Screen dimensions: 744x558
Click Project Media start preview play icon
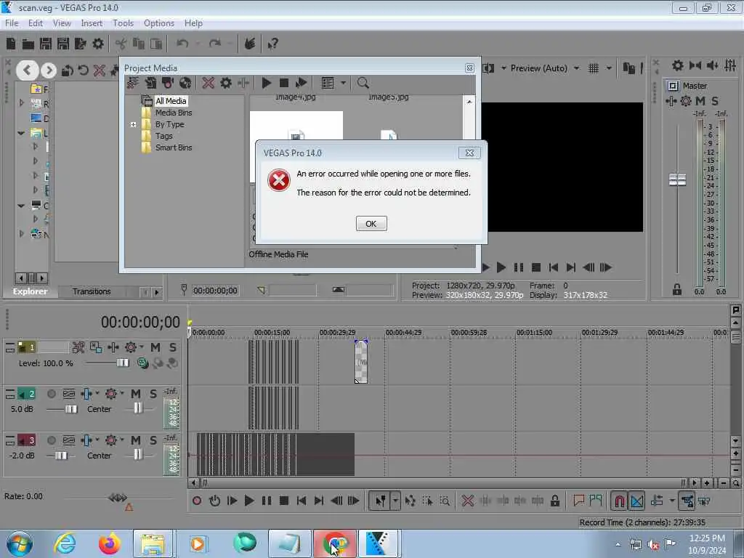pos(266,83)
